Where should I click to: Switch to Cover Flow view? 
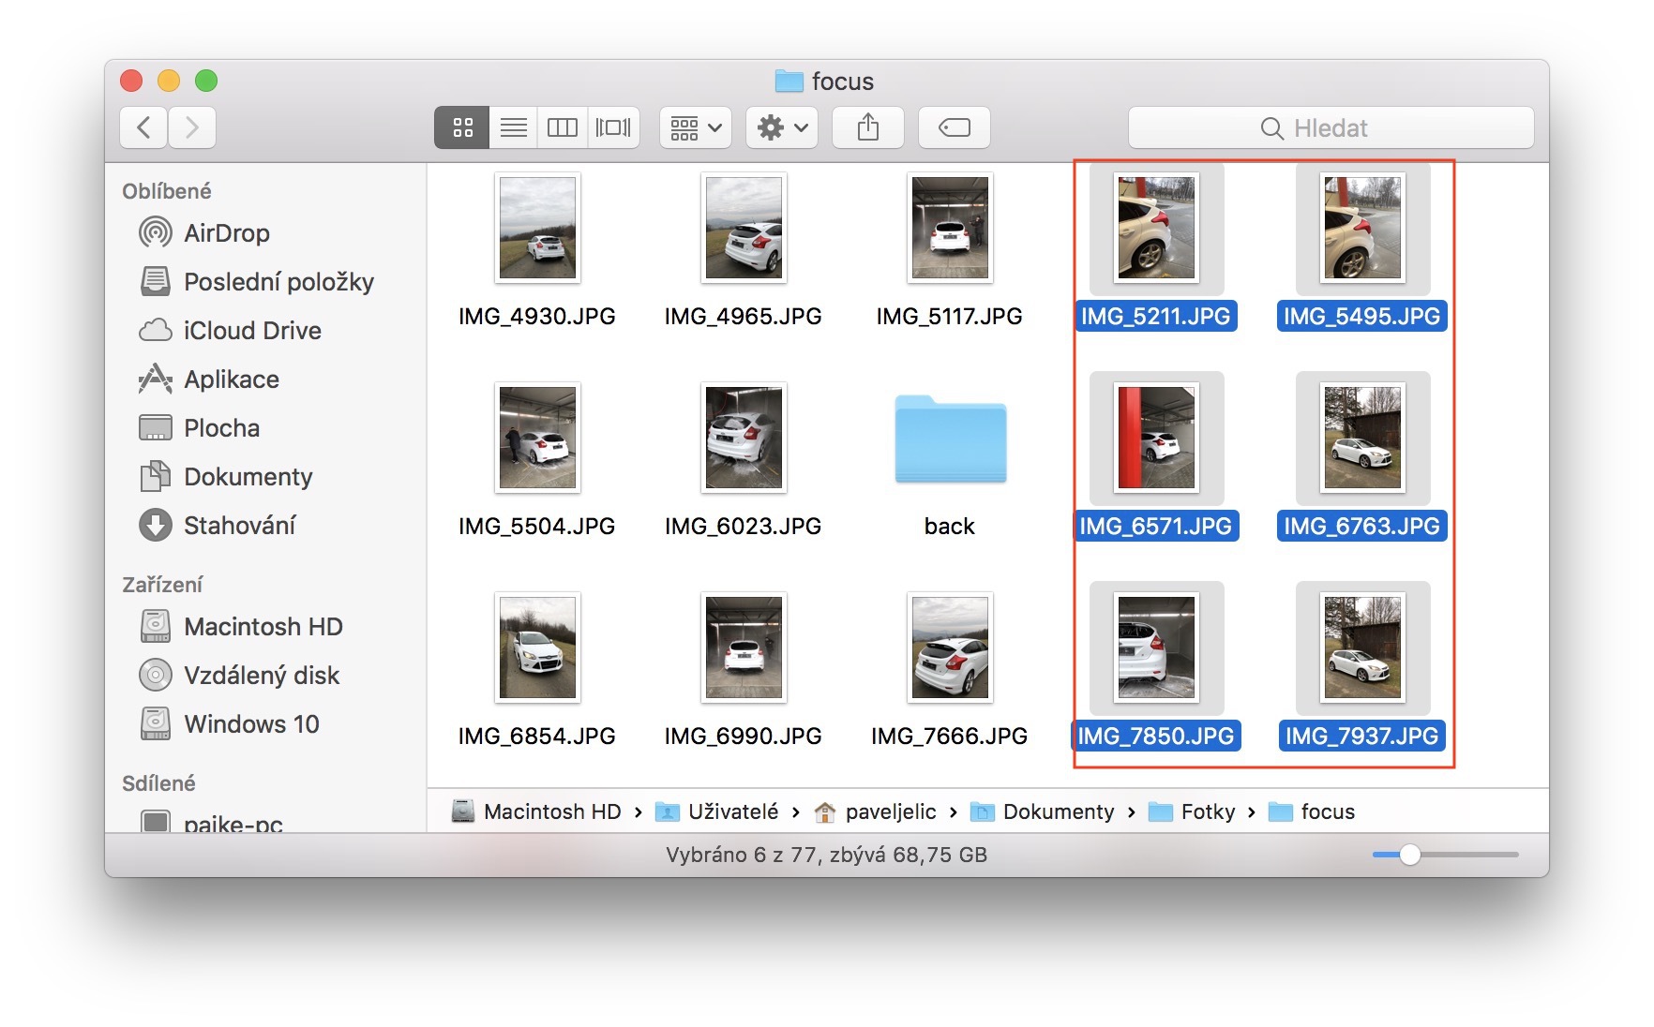(x=613, y=127)
